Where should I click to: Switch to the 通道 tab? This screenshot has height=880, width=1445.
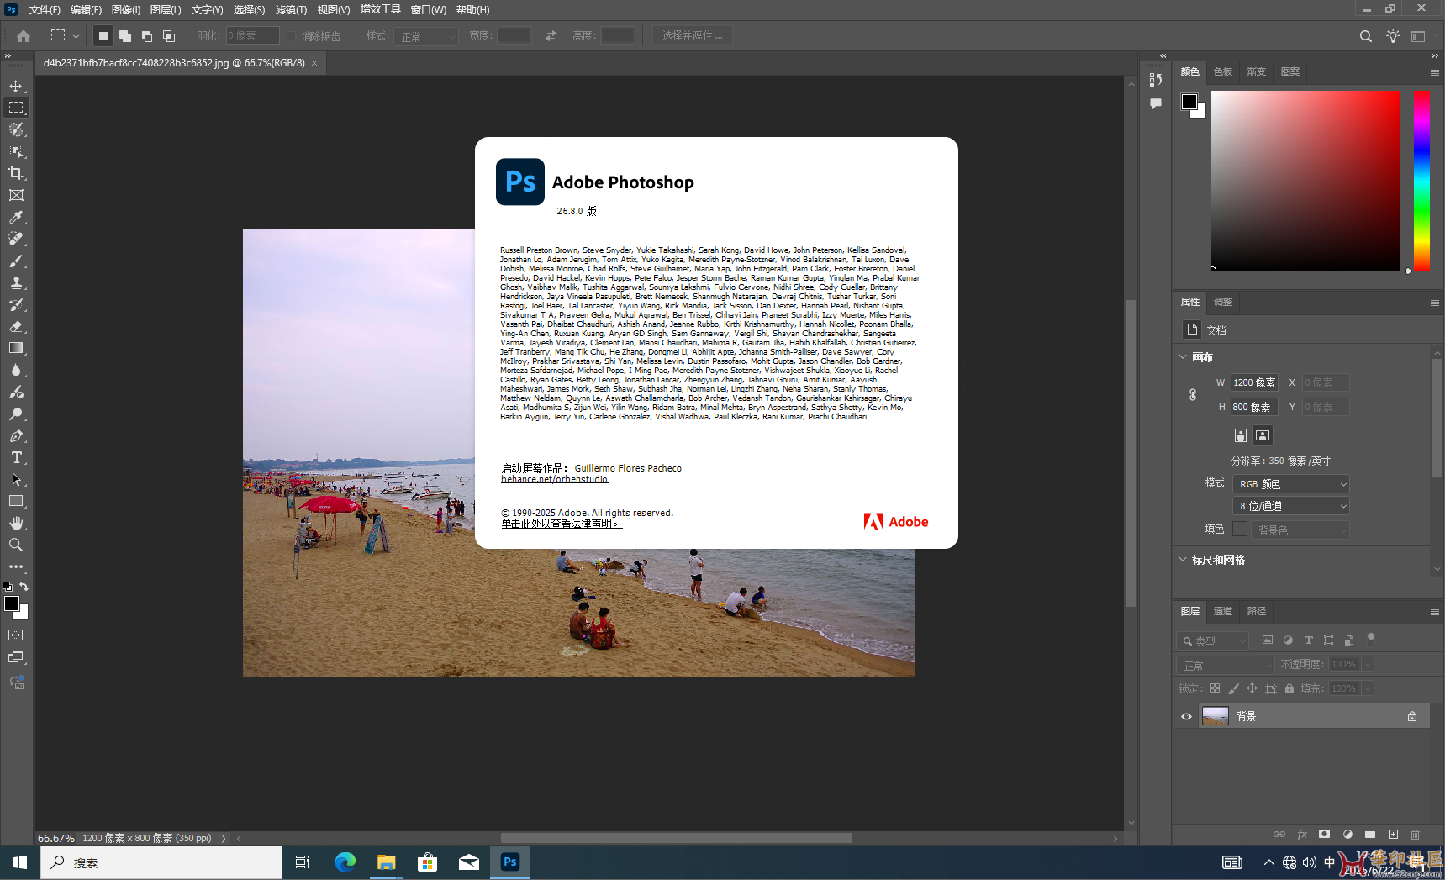pos(1222,611)
